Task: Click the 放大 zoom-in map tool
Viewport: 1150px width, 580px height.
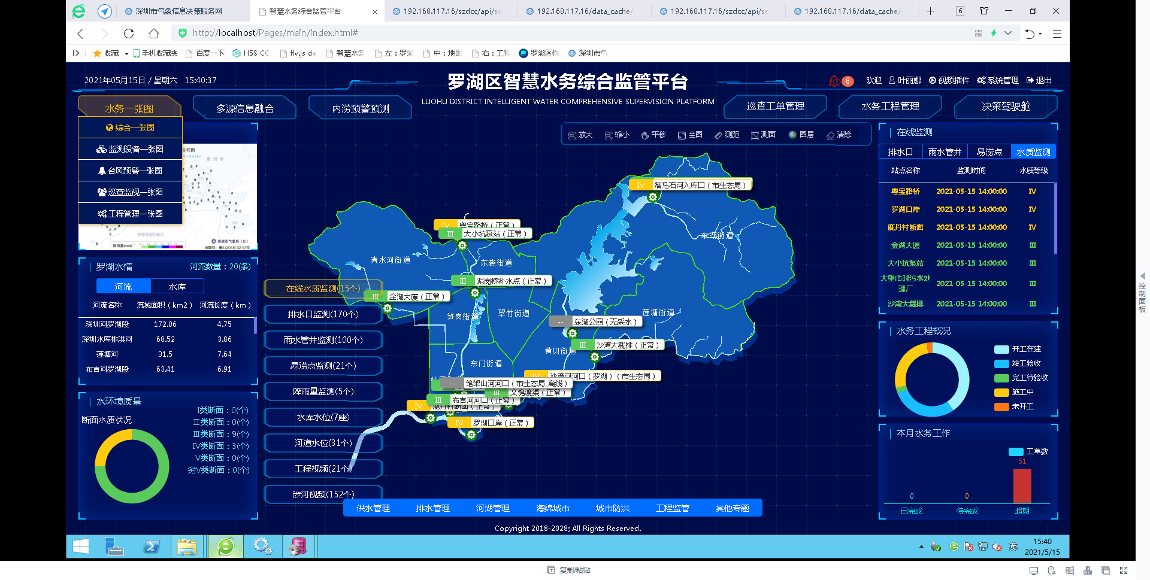Action: [x=580, y=135]
